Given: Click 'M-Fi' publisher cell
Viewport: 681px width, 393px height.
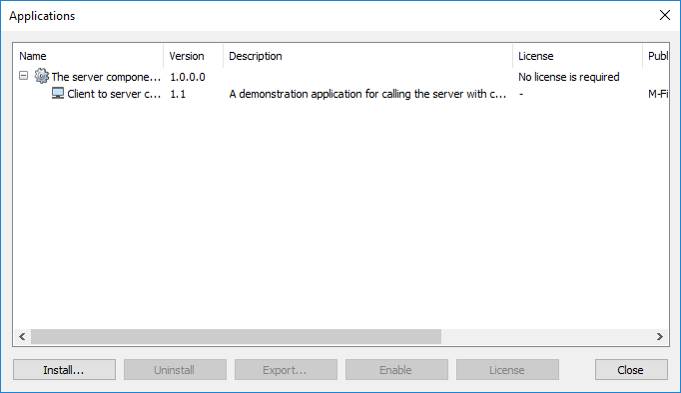Looking at the screenshot, I should 658,94.
